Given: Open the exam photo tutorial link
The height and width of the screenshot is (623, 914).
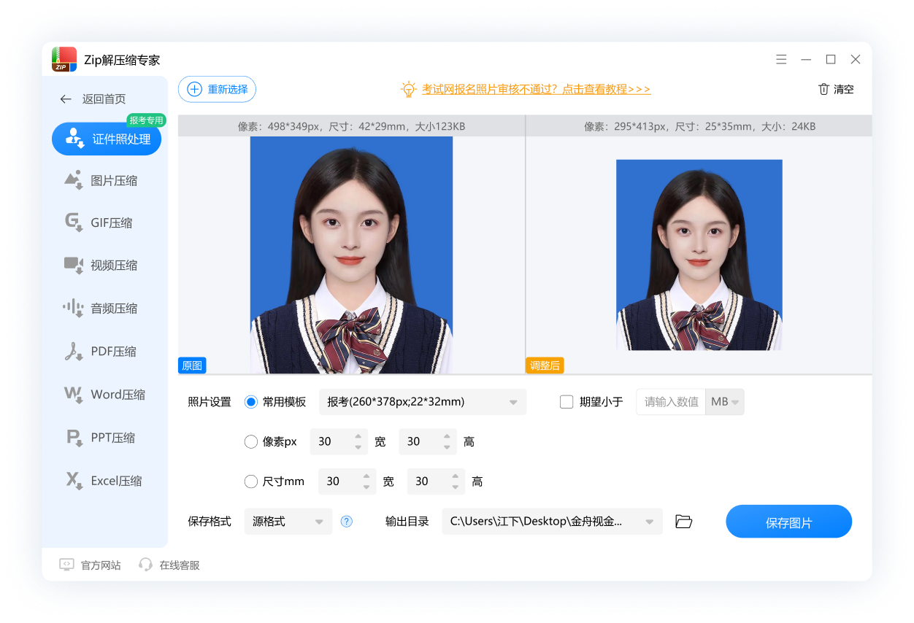Looking at the screenshot, I should [x=536, y=89].
